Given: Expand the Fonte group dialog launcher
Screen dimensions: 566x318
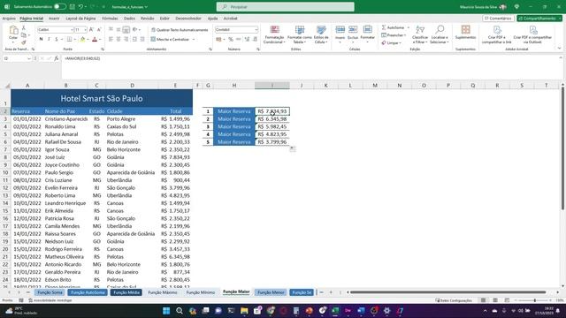Looking at the screenshot, I should (x=103, y=49).
